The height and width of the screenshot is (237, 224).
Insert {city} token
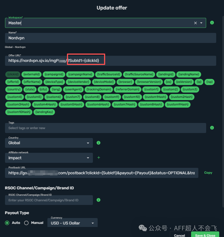43,90
